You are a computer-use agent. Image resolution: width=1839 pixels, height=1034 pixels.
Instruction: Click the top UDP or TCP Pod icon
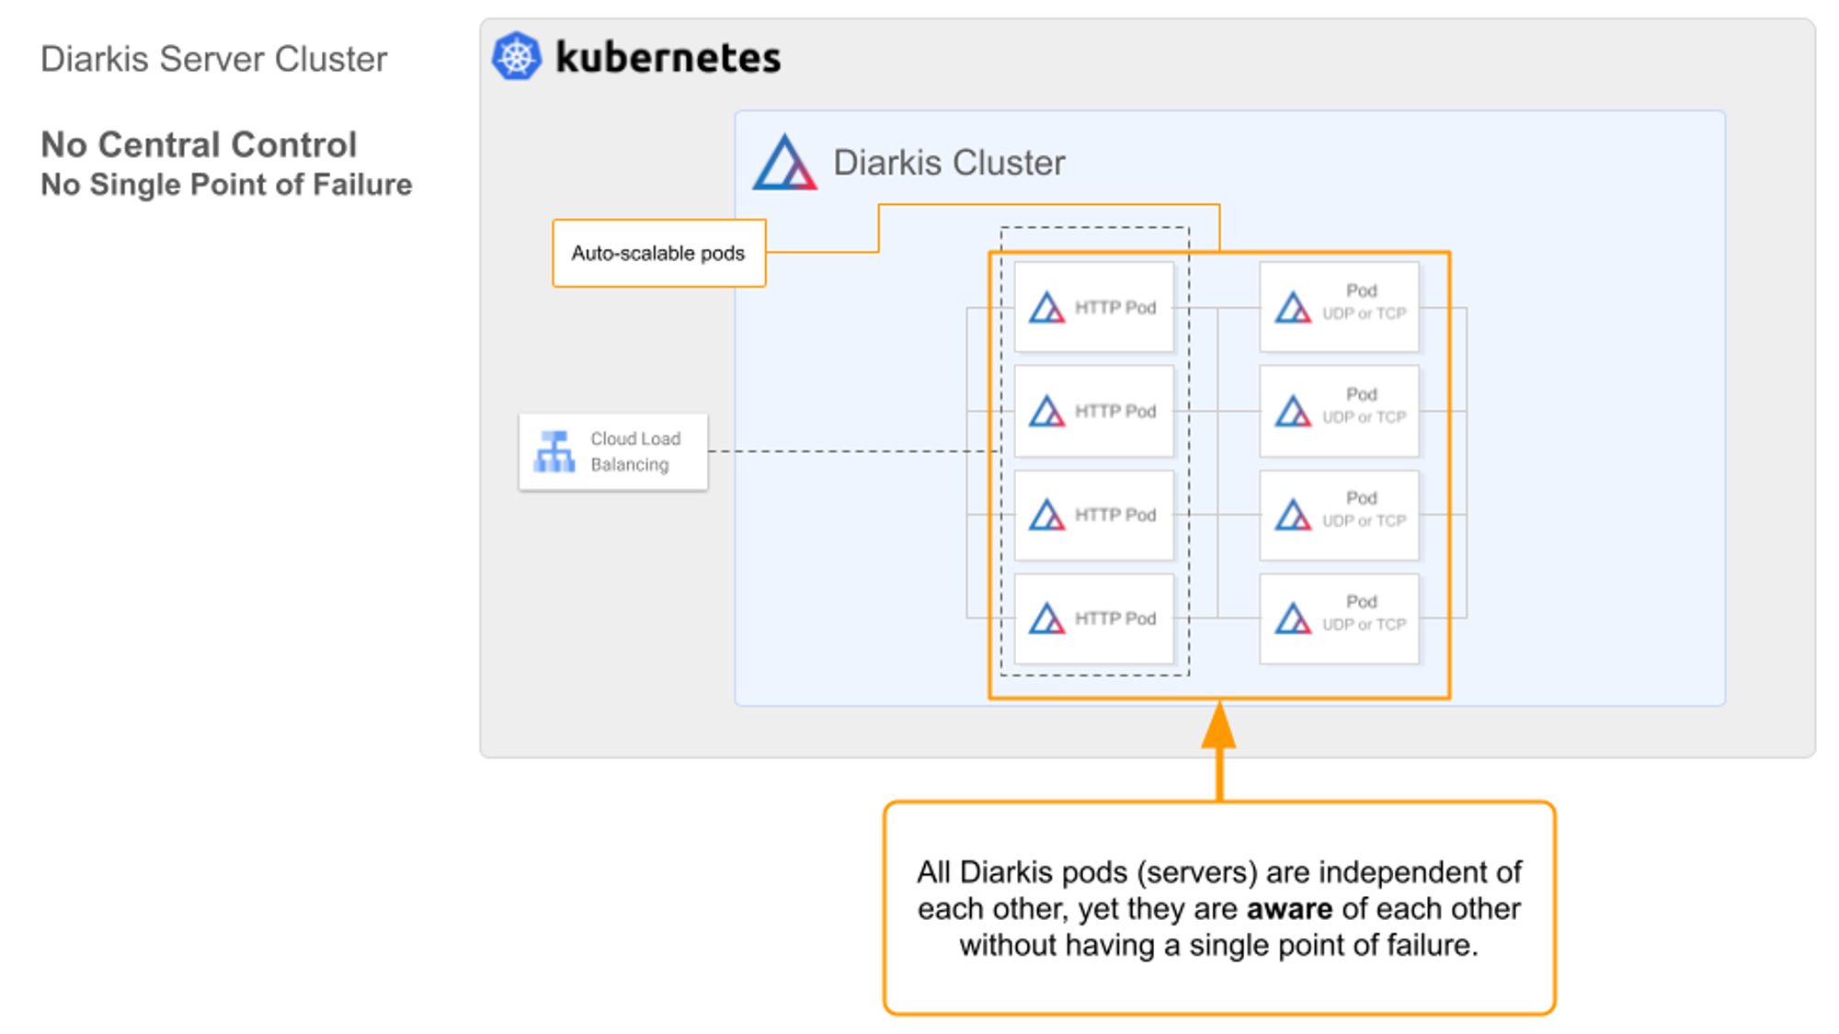[1293, 308]
